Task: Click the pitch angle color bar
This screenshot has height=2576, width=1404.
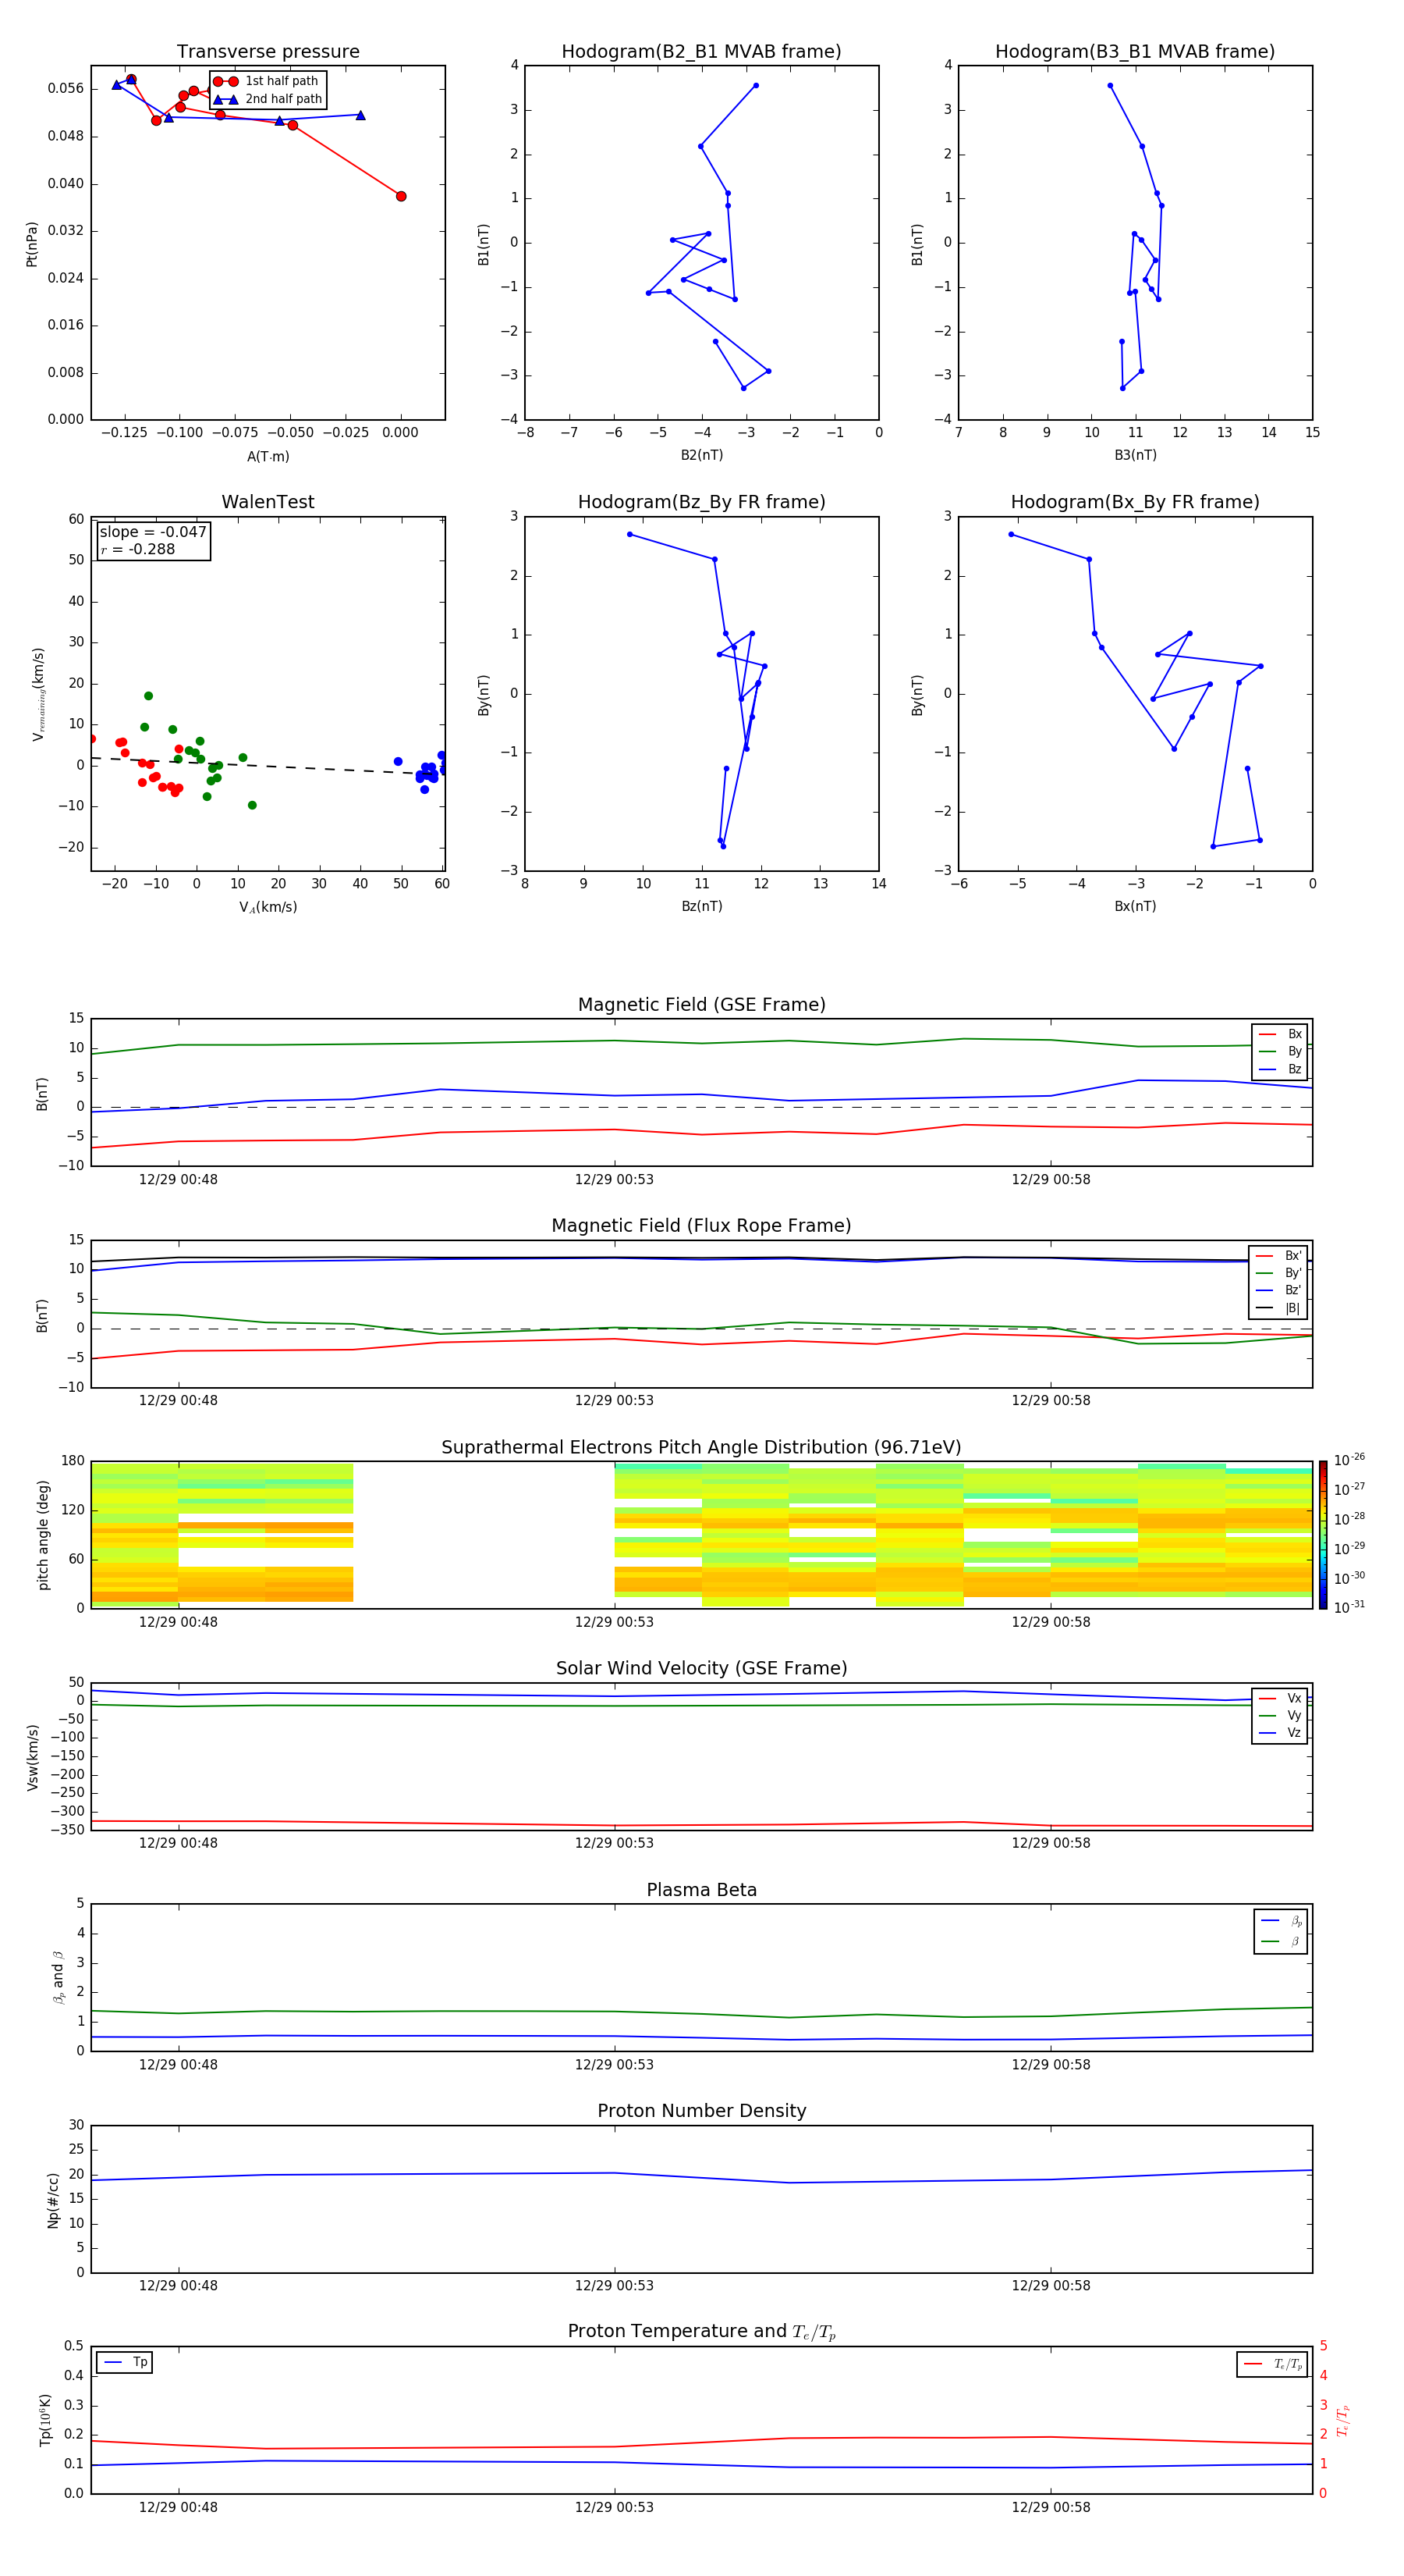Action: [1323, 1535]
